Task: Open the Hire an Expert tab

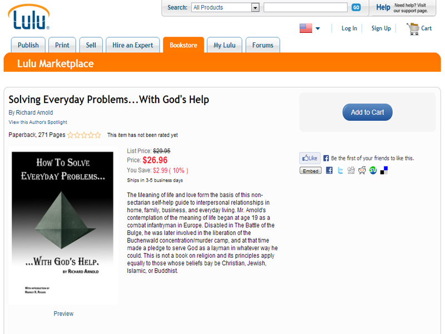Action: coord(132,45)
